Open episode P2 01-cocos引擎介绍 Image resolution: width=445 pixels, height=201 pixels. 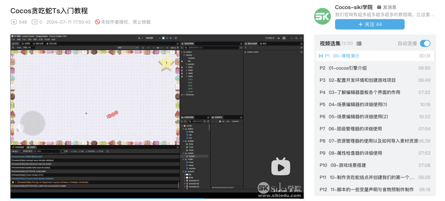(x=375, y=68)
